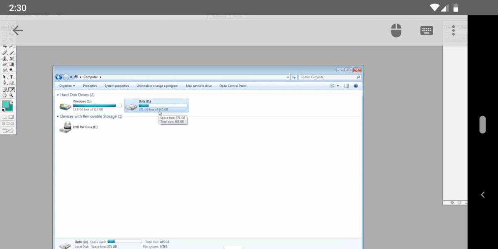
Task: Click the Help question-mark icon in Explorer
Action: 356,85
